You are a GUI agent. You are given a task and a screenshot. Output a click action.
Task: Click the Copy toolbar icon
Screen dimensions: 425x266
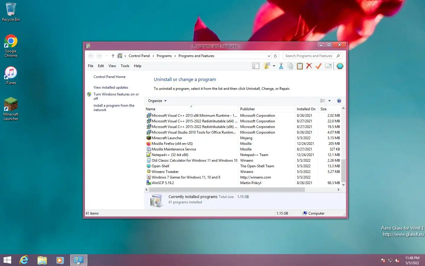[290, 66]
